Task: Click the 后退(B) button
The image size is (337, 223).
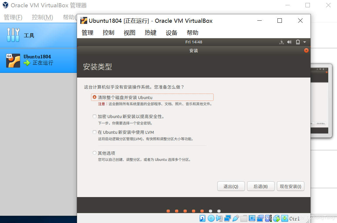Action: pyautogui.click(x=261, y=186)
